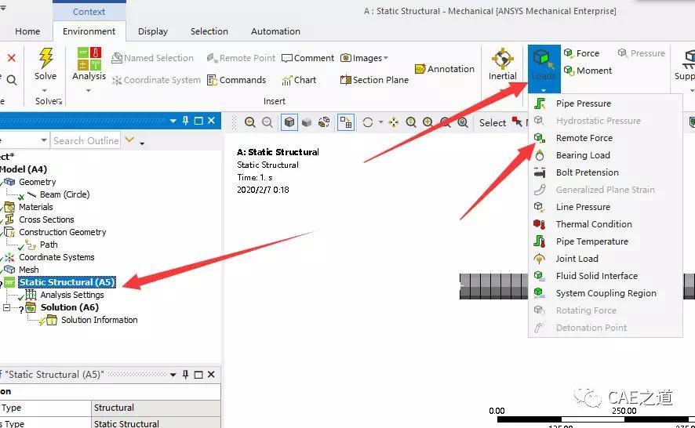Viewport: 695px width, 428px height.
Task: Click the Annotation button
Action: (444, 69)
